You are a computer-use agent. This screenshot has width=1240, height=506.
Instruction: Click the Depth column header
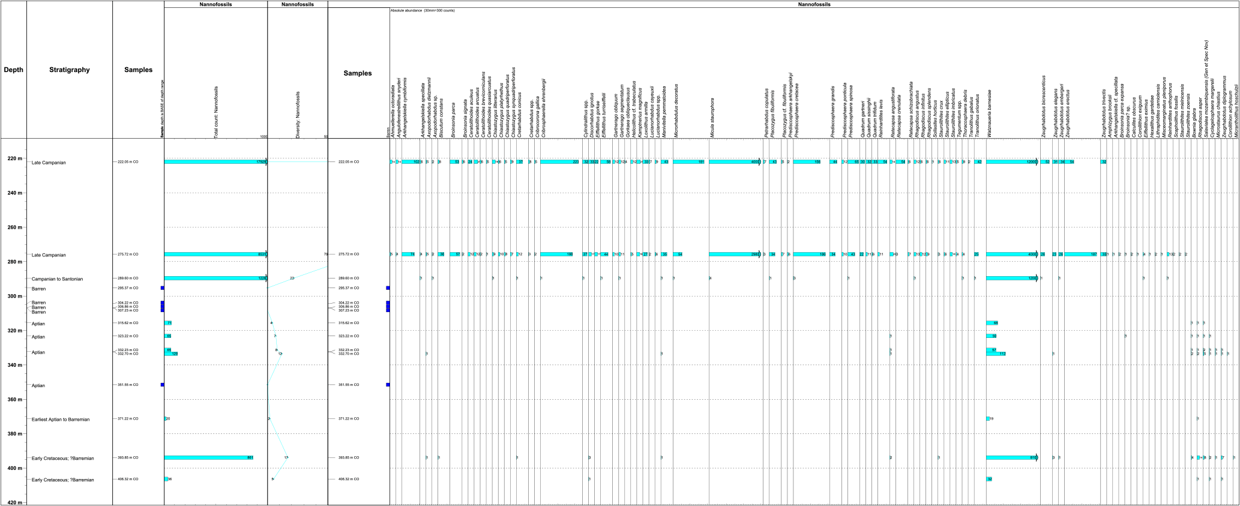tap(13, 70)
